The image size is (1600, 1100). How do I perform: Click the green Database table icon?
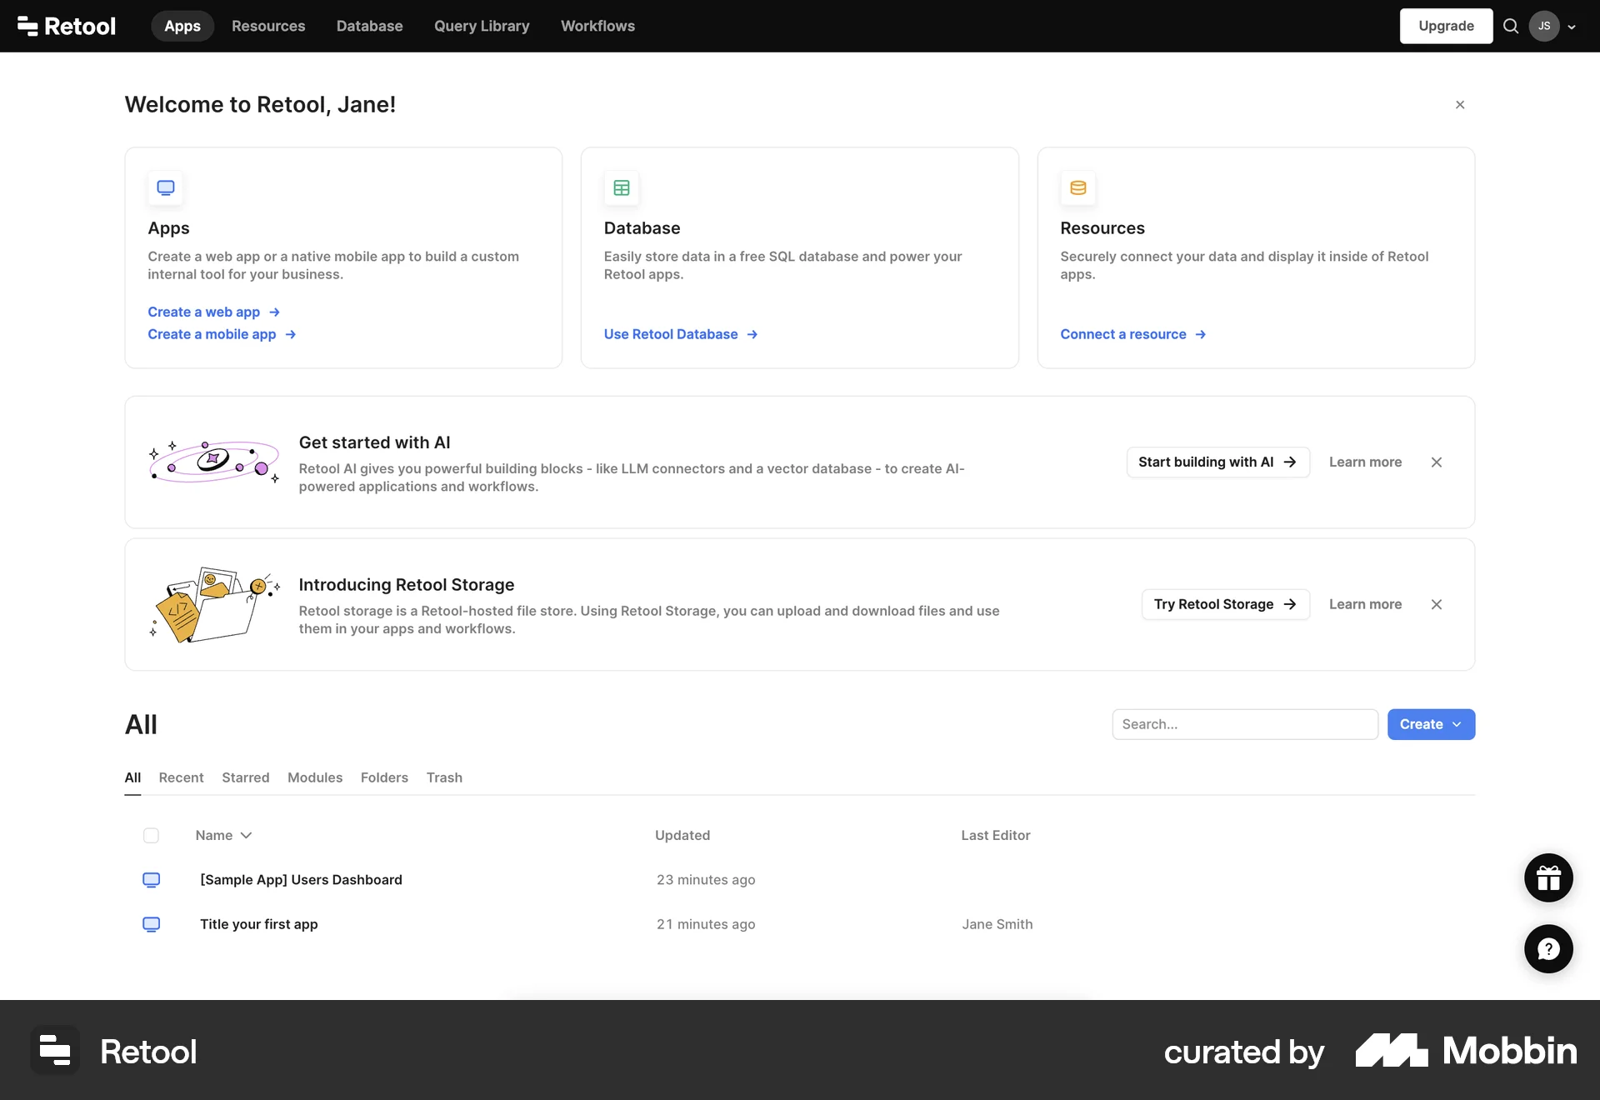(621, 187)
